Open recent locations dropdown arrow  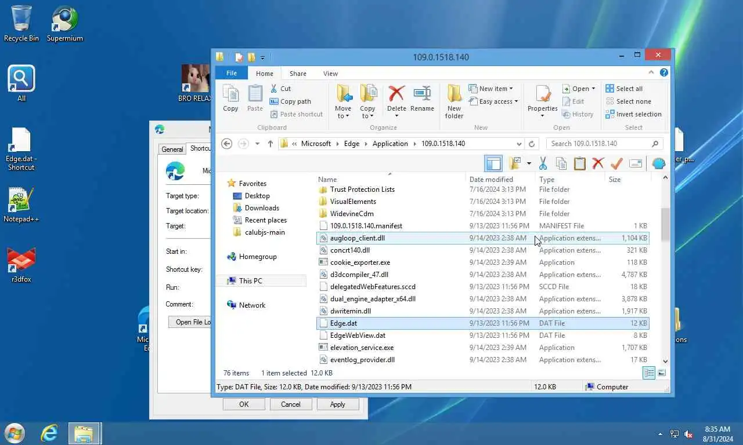(x=257, y=144)
